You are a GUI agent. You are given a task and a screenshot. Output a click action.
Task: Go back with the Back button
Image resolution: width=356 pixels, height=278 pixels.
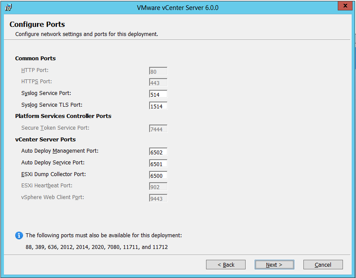pyautogui.click(x=226, y=265)
